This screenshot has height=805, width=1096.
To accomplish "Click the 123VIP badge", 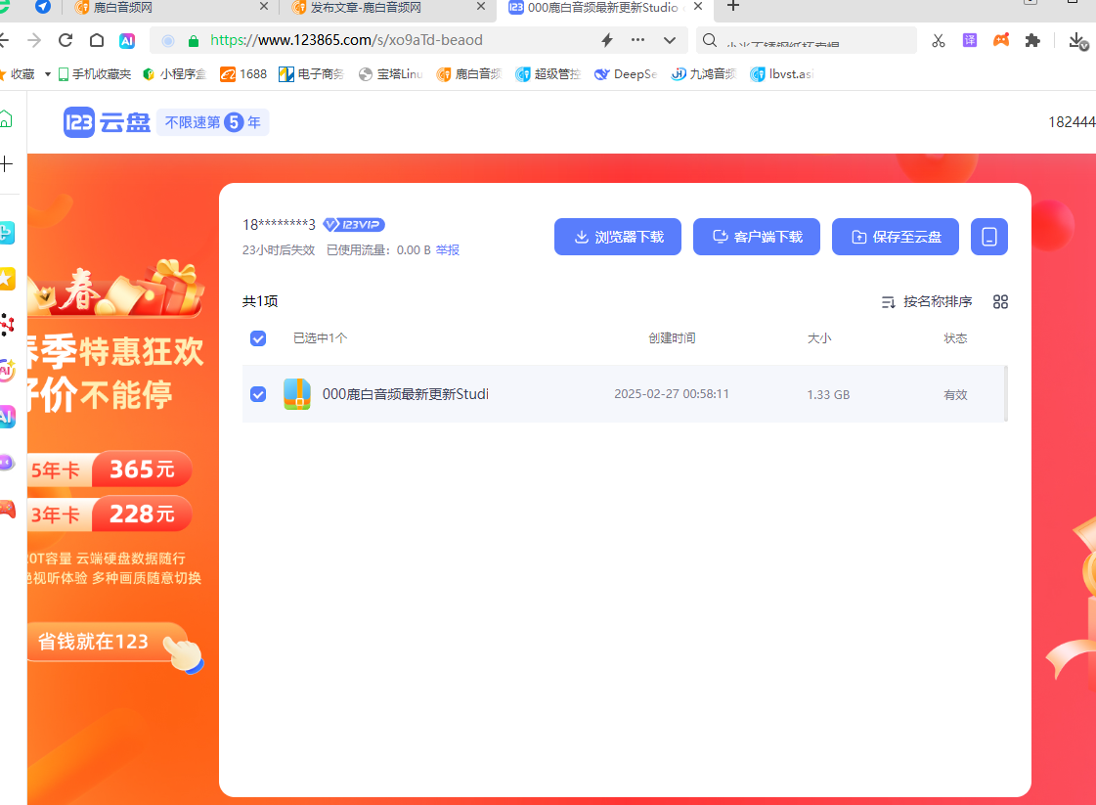I will (x=354, y=225).
